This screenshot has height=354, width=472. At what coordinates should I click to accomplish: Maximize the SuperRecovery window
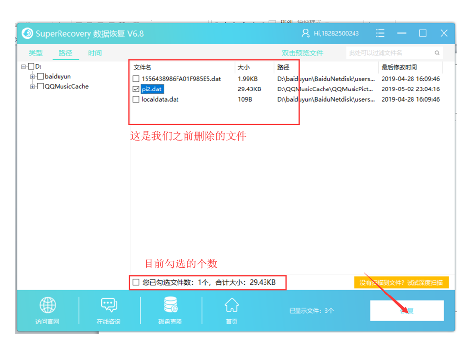(423, 33)
